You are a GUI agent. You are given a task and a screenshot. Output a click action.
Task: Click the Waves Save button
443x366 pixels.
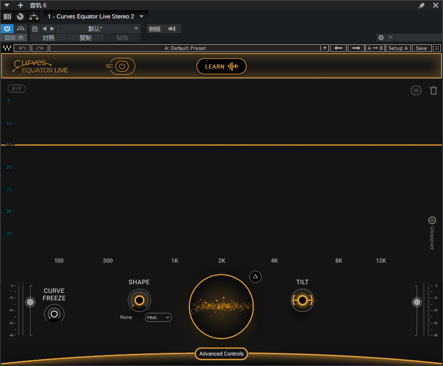pos(421,48)
